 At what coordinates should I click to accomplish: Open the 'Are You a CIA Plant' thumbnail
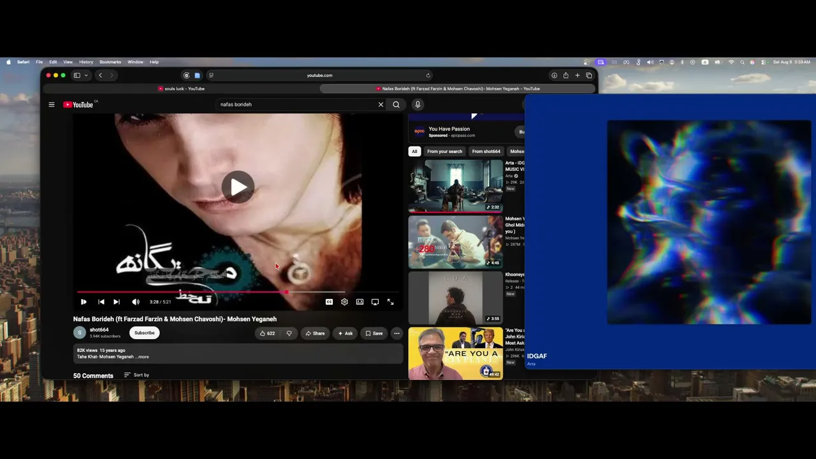tap(455, 353)
